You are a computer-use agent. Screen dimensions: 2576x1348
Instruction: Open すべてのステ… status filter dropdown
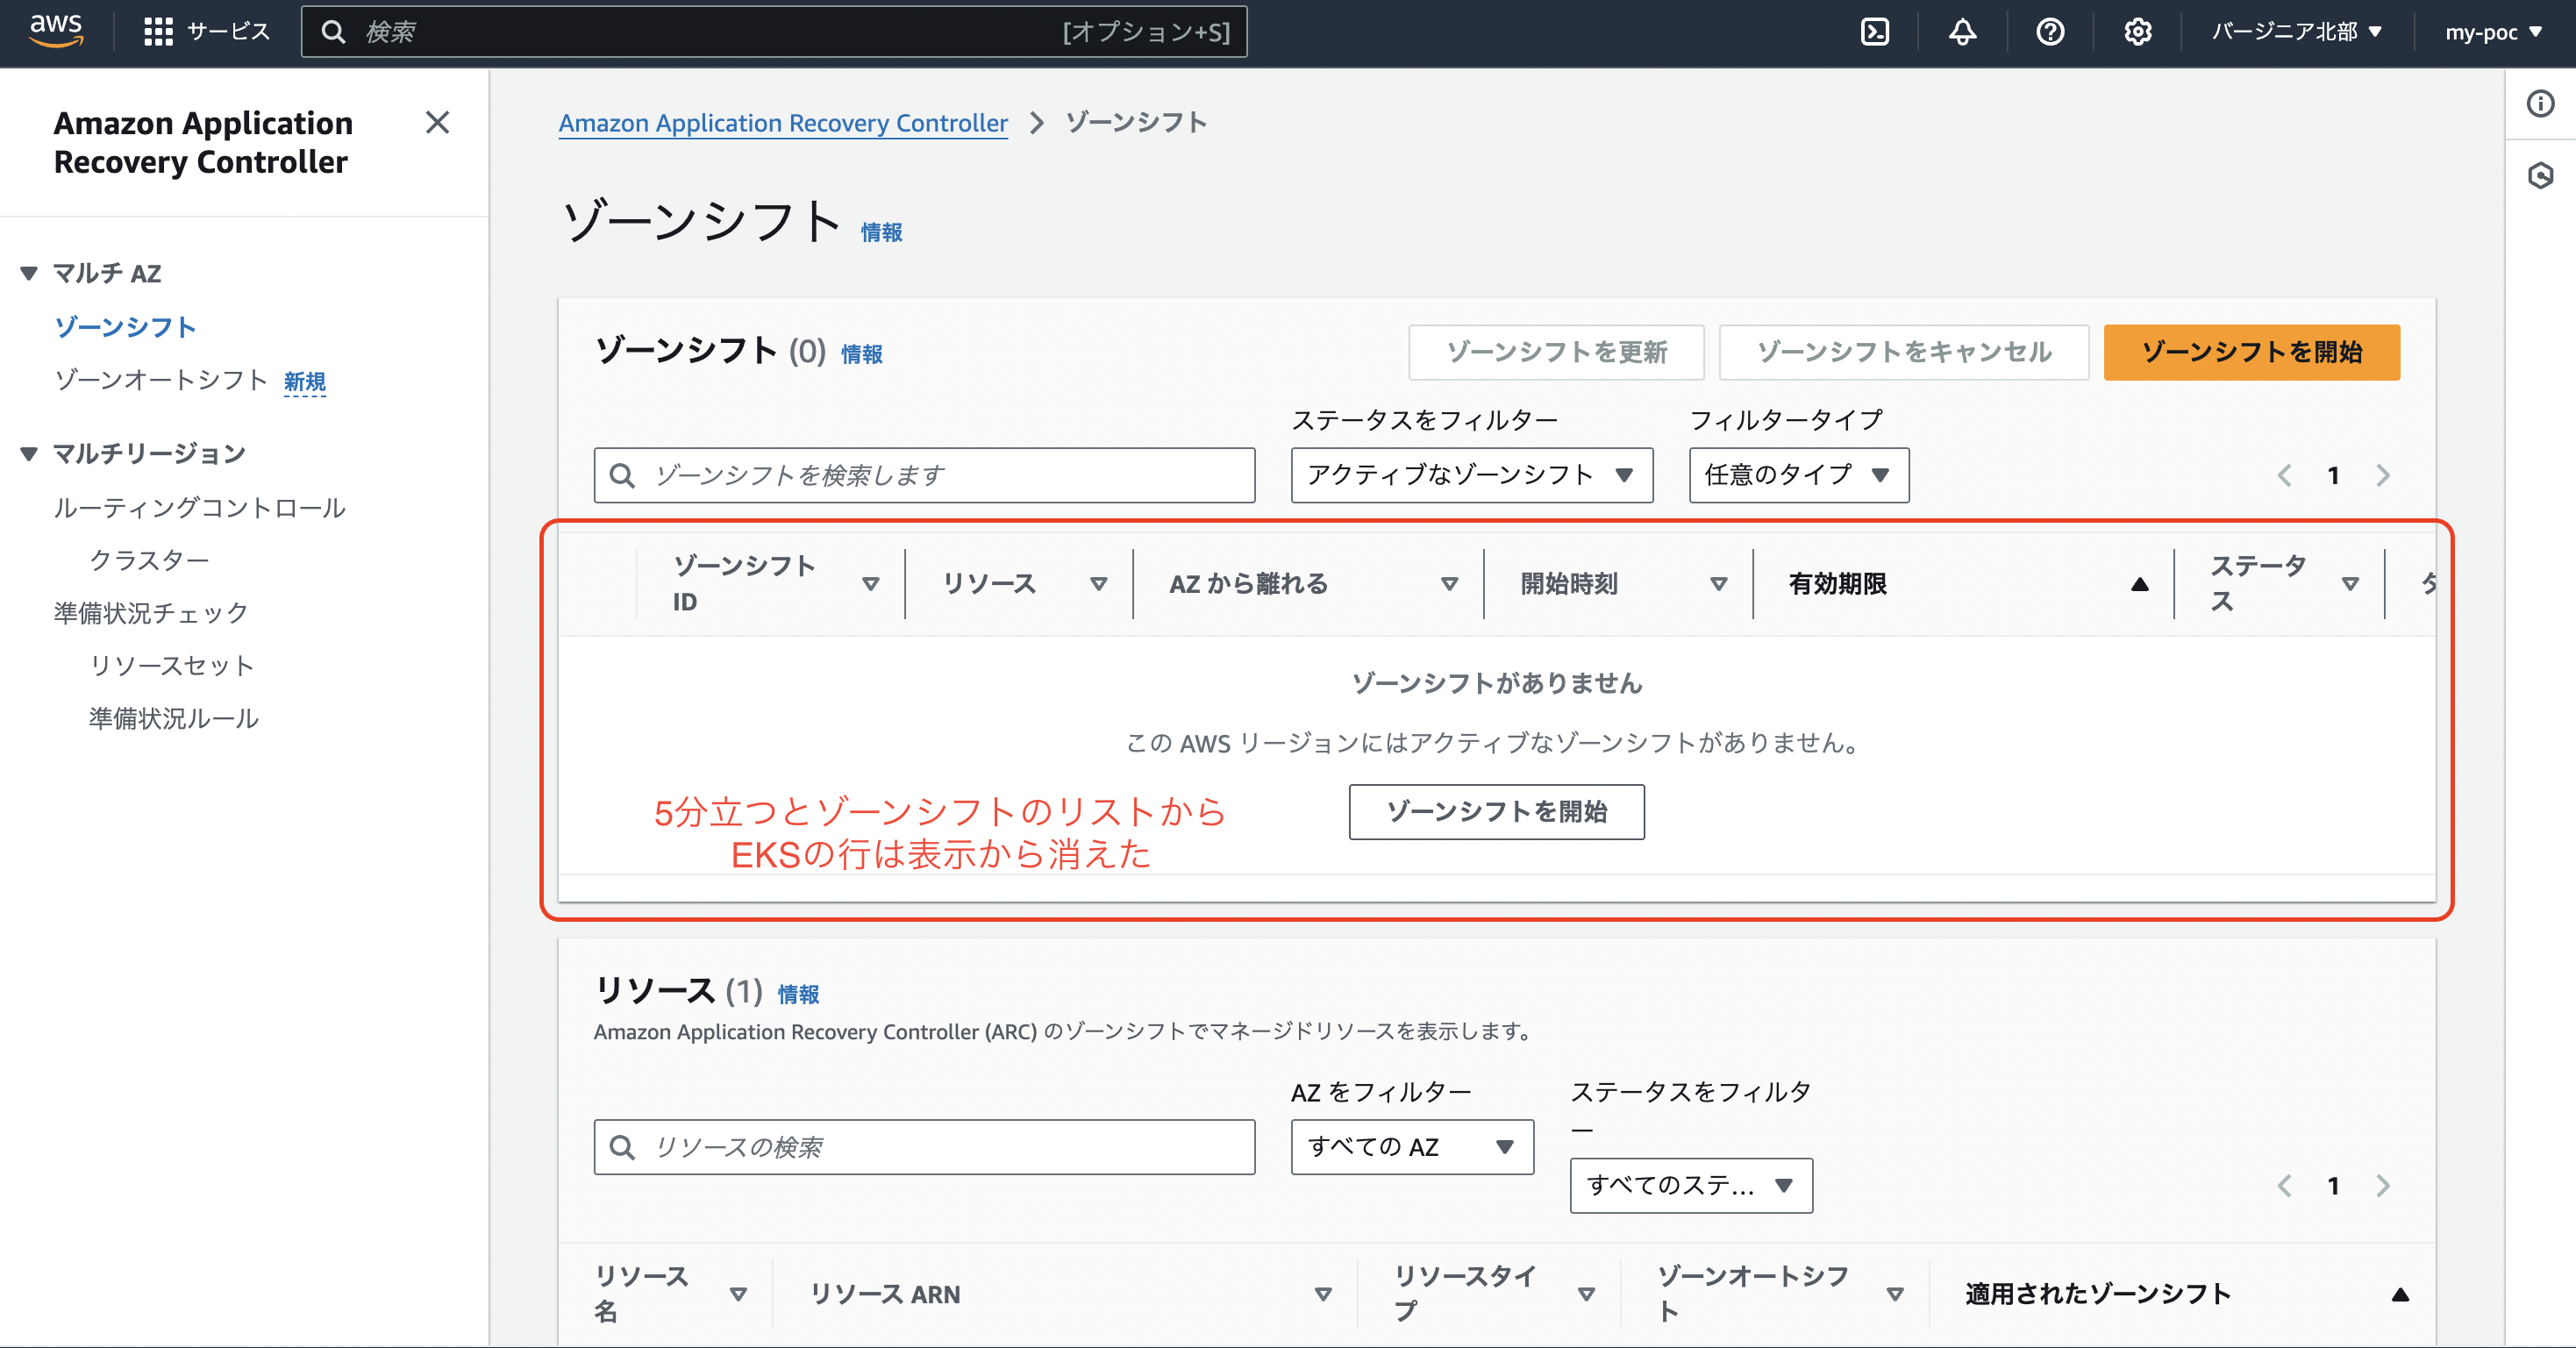pyautogui.click(x=1690, y=1186)
